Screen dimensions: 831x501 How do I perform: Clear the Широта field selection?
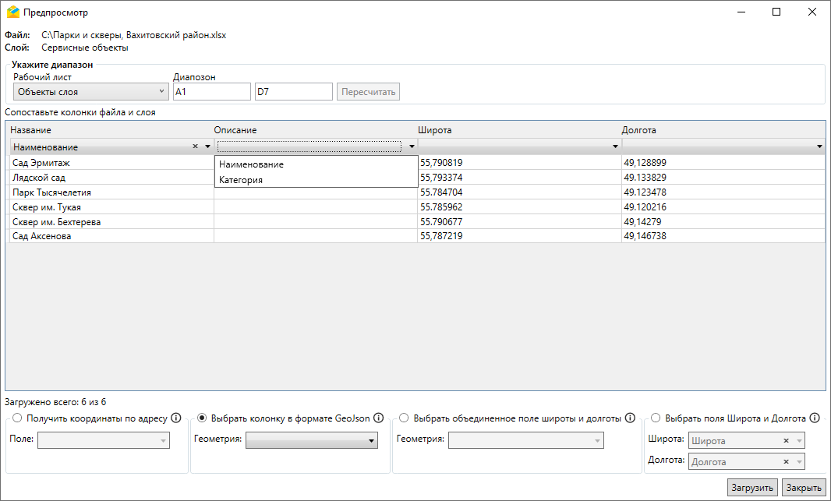[x=786, y=441]
